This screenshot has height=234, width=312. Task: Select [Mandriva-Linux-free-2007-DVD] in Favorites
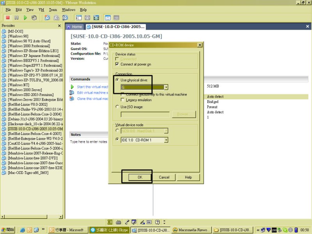(x=33, y=158)
